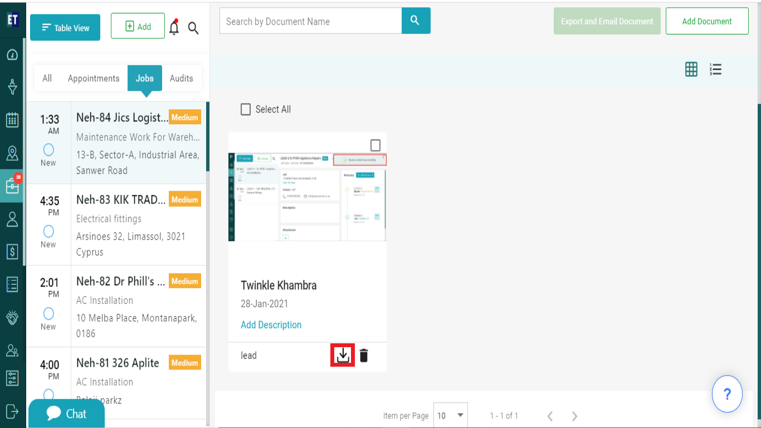Open the map location icon in sidebar
Viewport: 761px width, 428px height.
point(12,153)
